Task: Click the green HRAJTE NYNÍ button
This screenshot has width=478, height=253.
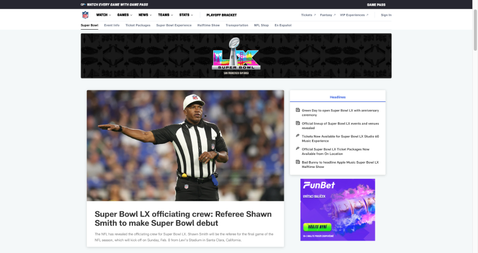Action: 317,227
